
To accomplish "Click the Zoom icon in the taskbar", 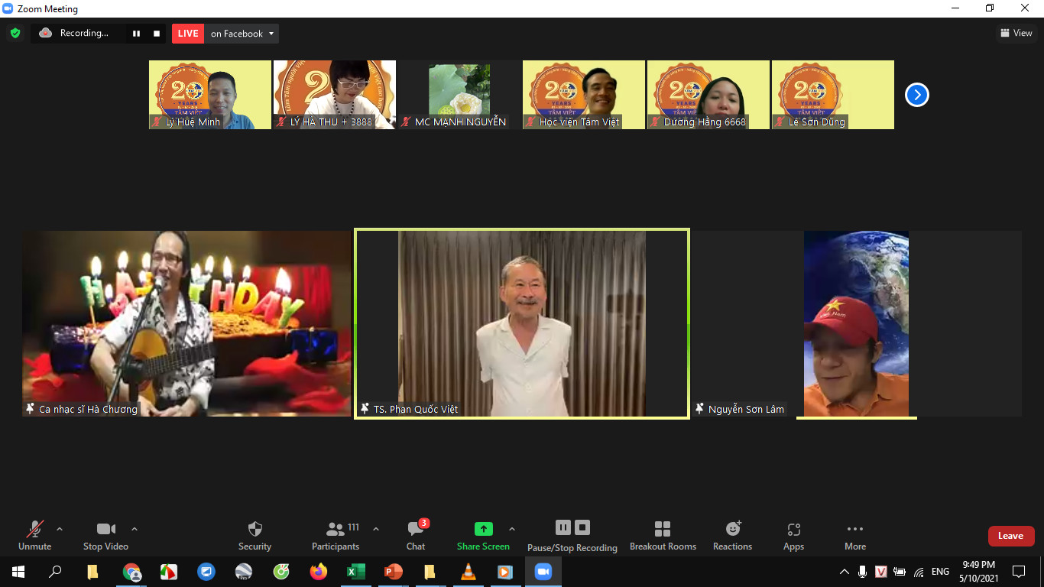I will [x=543, y=572].
